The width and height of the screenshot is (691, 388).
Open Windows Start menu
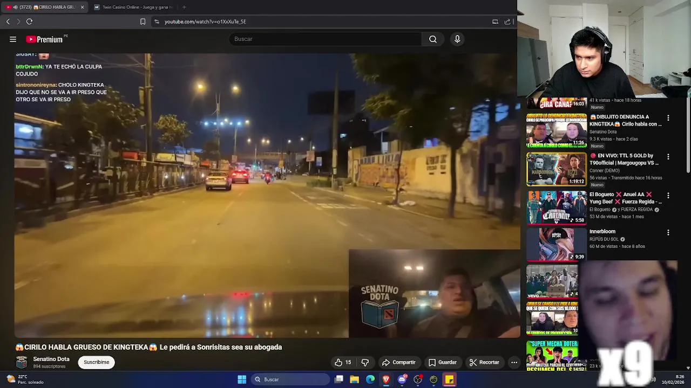(242, 379)
